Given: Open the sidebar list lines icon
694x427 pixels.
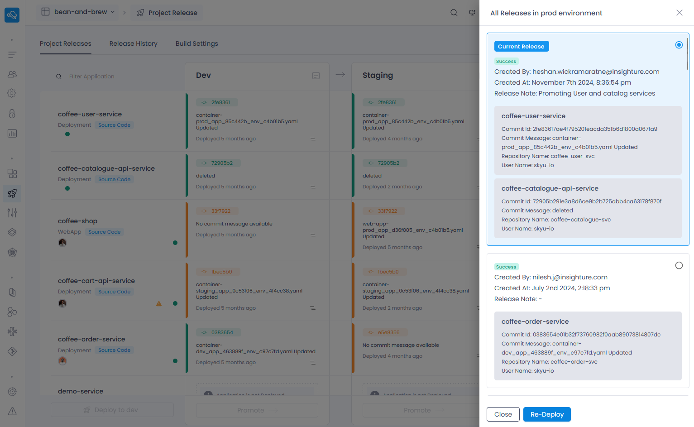Looking at the screenshot, I should click(12, 55).
